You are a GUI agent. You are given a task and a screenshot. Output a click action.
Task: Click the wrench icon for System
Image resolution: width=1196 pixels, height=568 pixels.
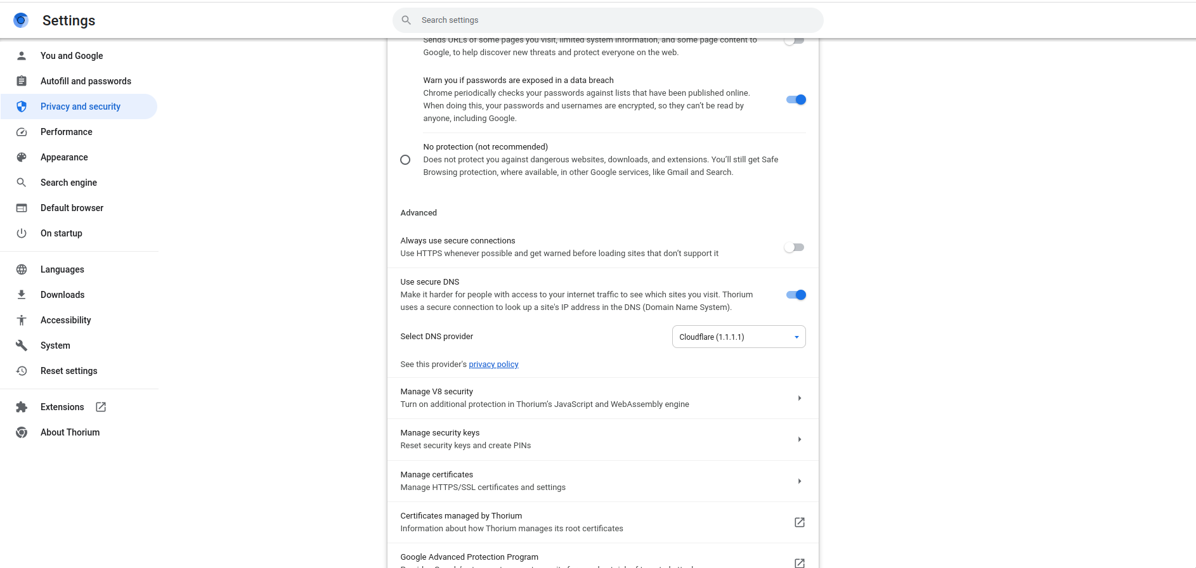click(22, 345)
